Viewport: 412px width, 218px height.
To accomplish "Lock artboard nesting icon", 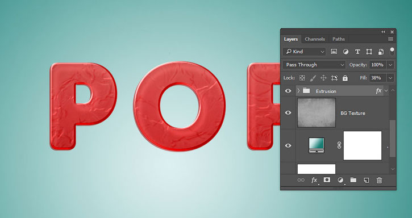I will 334,78.
